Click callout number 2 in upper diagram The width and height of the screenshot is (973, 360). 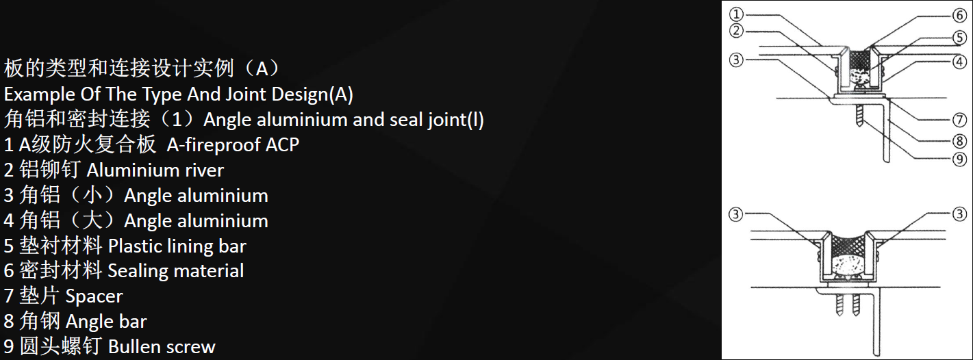(x=737, y=30)
